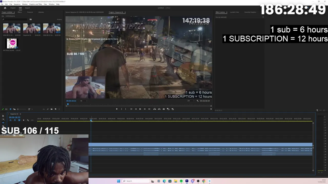
Task: Open the Project panel sort icons dropdown
Action: (x=30, y=109)
